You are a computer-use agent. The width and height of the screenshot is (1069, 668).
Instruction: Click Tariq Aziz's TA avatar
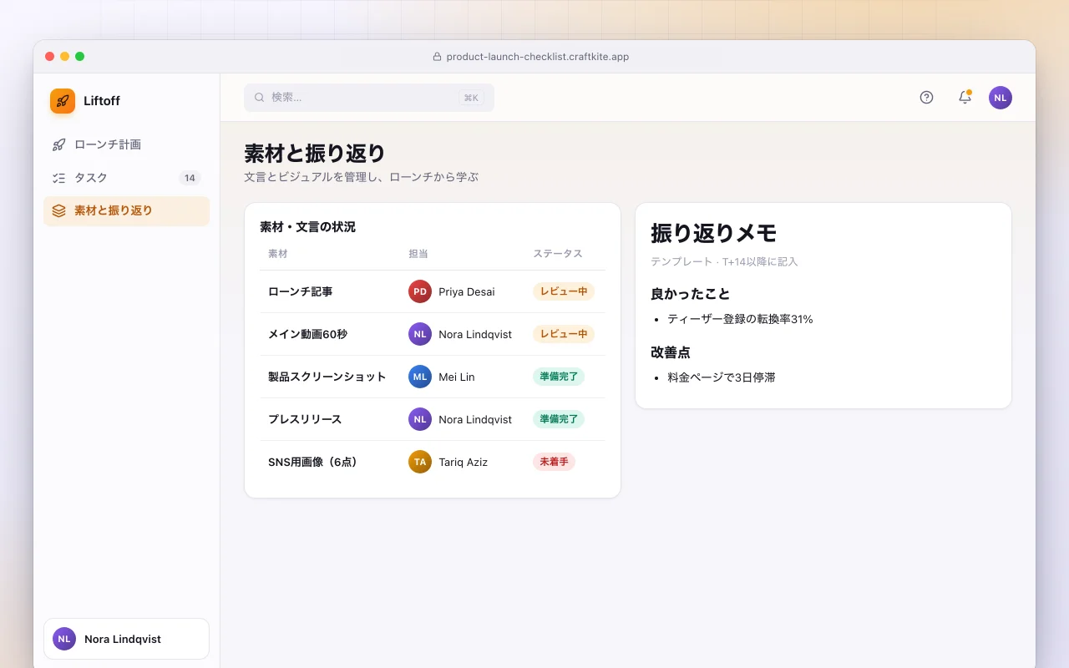coord(420,462)
